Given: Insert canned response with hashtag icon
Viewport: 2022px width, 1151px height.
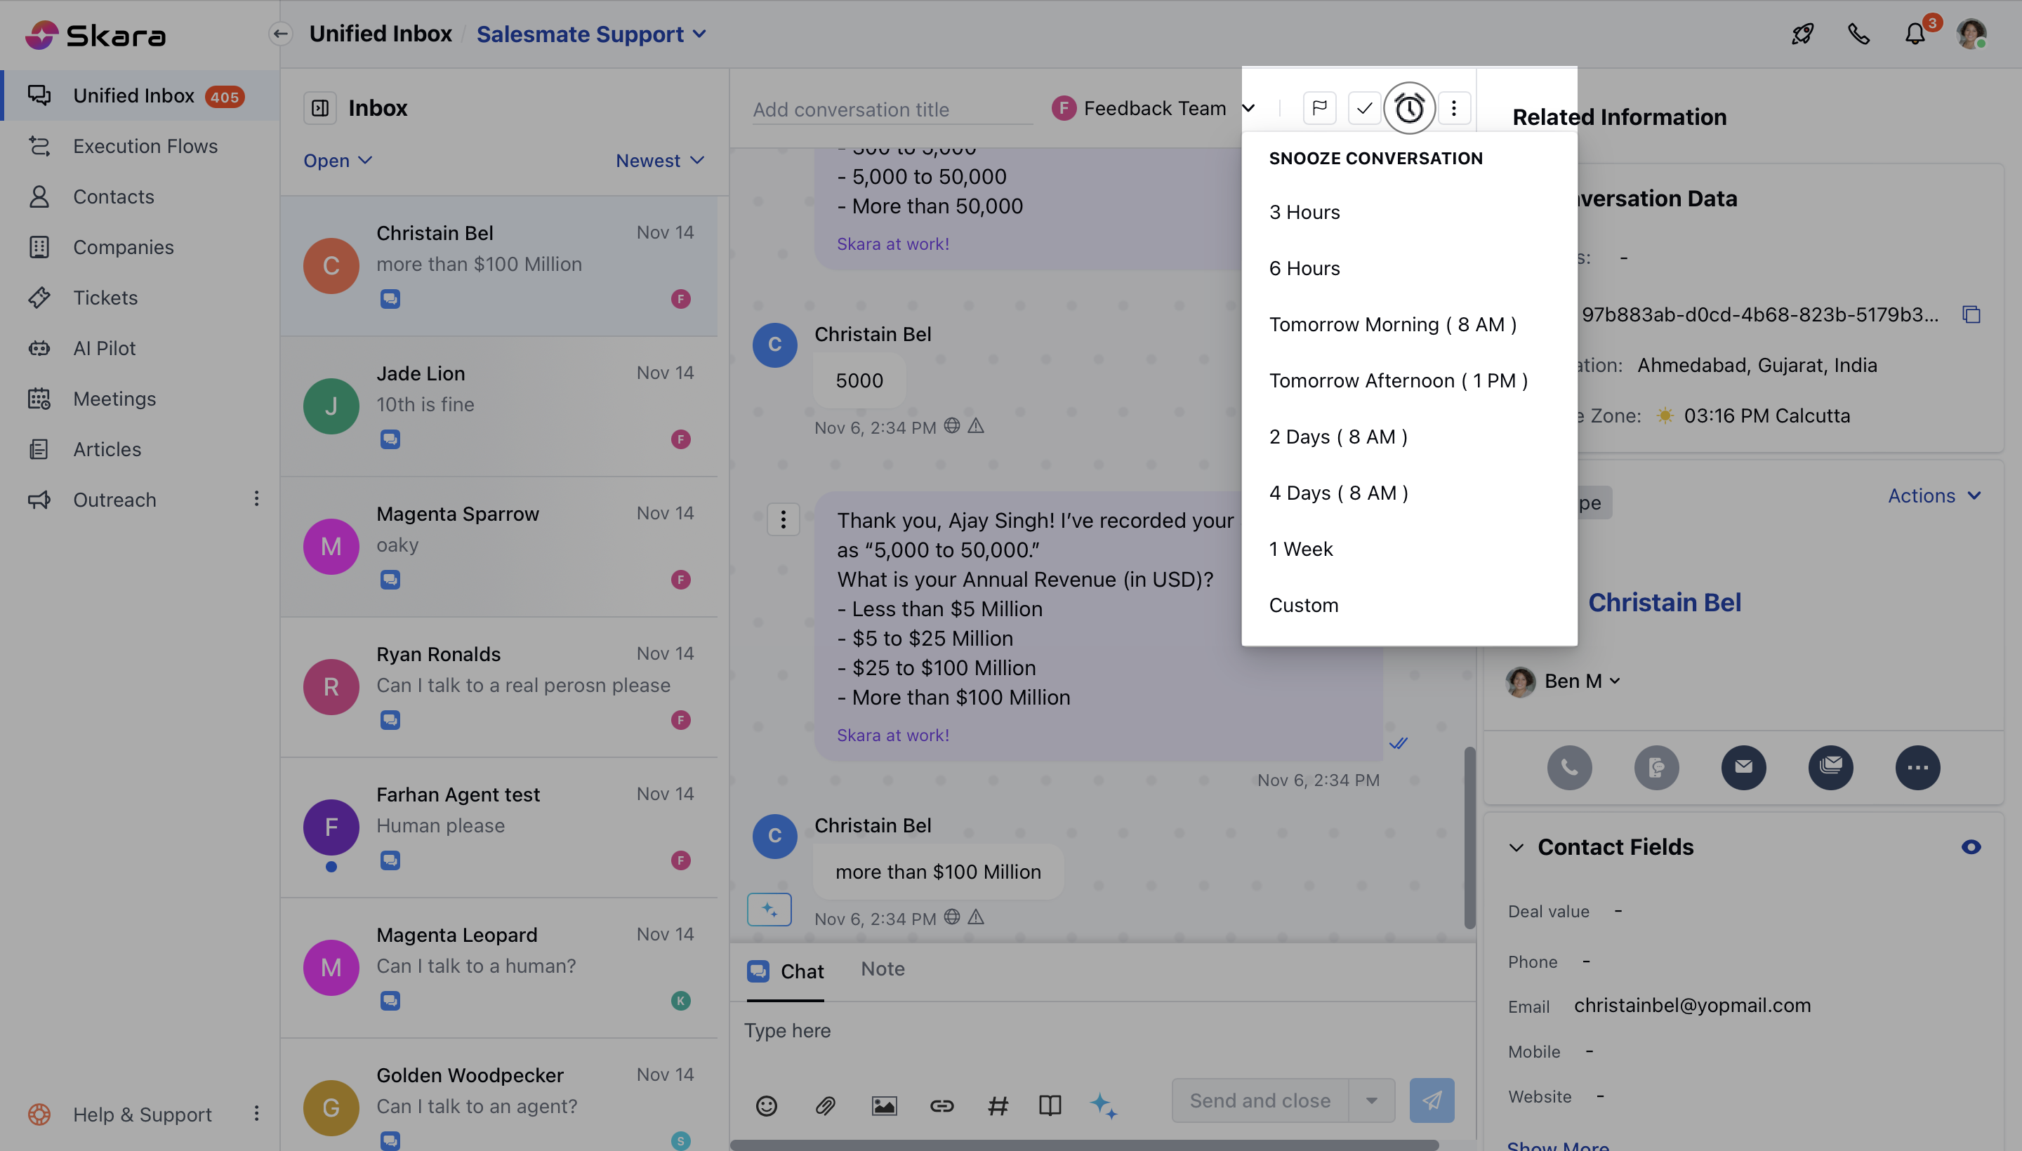Looking at the screenshot, I should click(997, 1105).
